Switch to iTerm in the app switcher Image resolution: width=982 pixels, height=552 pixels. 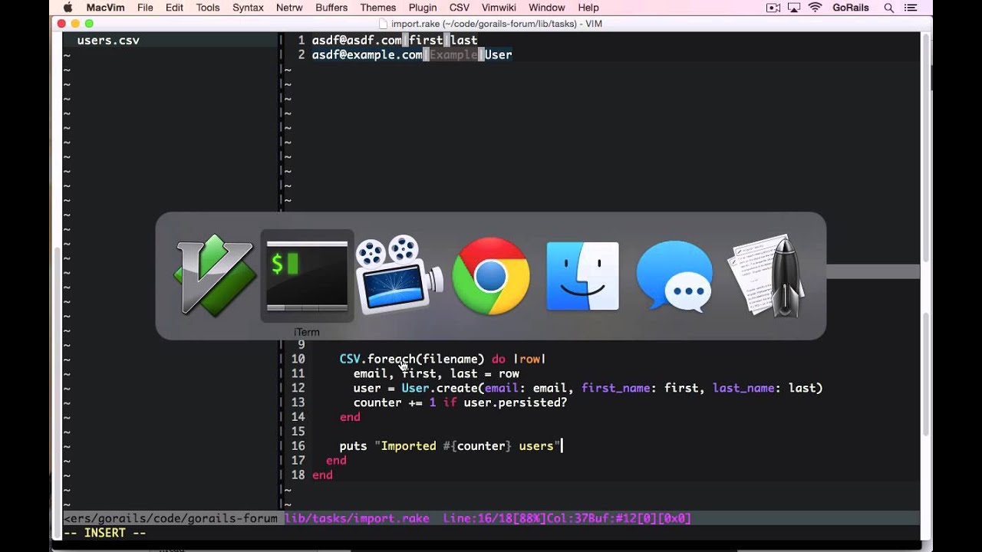point(307,275)
